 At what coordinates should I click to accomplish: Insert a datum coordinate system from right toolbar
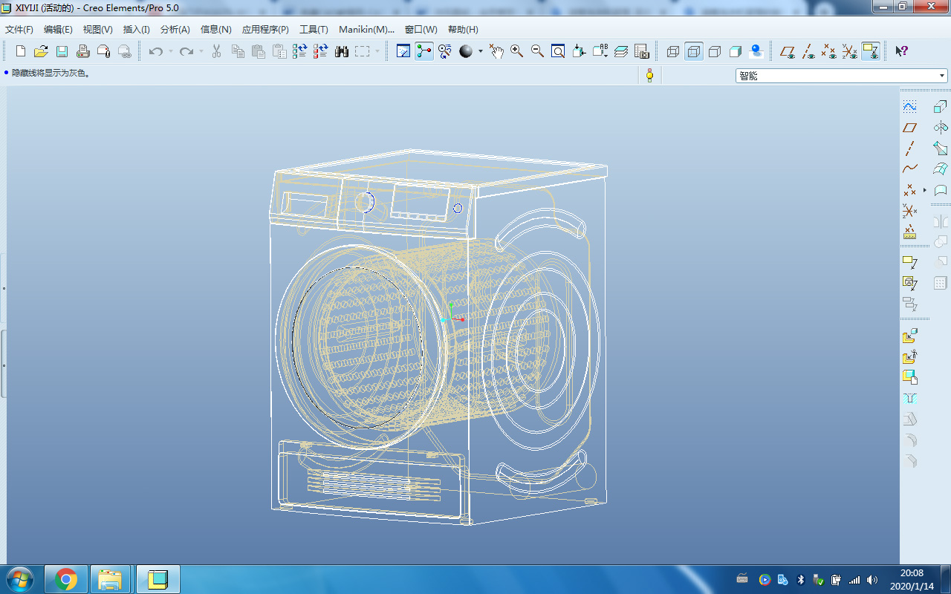pos(909,211)
